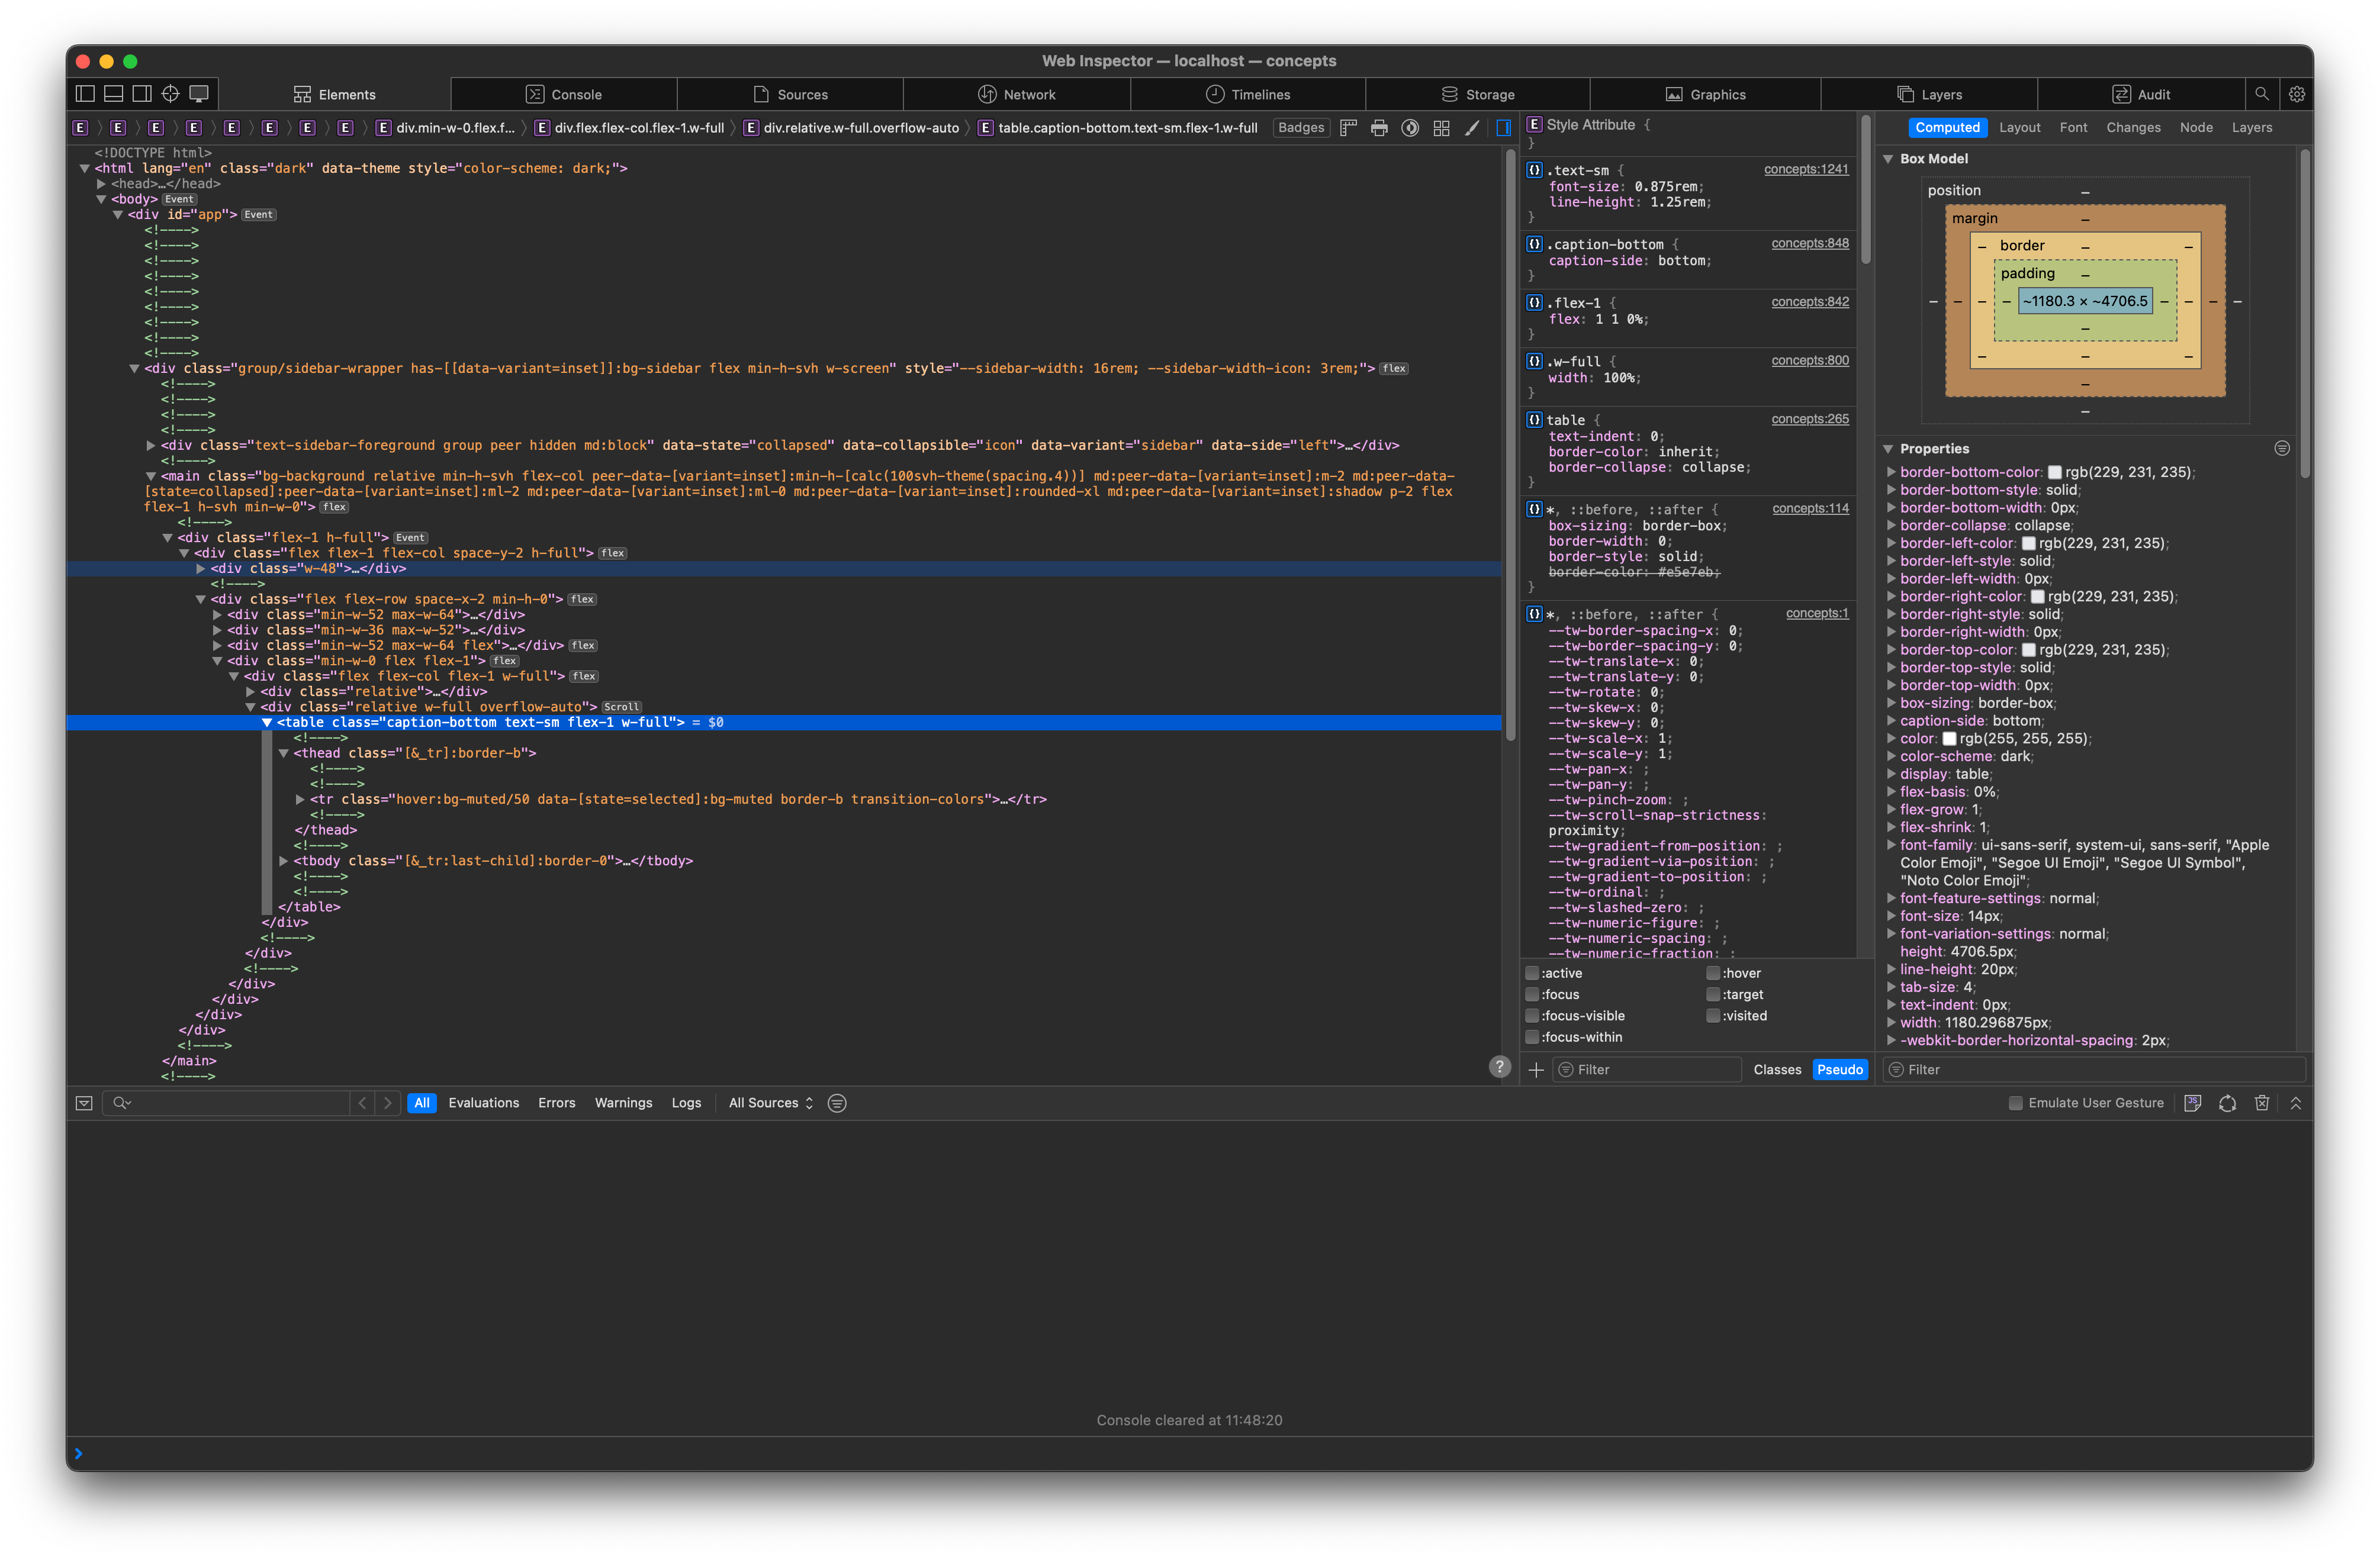Open concepts:1241 source link
The image size is (2380, 1559).
click(x=1806, y=169)
